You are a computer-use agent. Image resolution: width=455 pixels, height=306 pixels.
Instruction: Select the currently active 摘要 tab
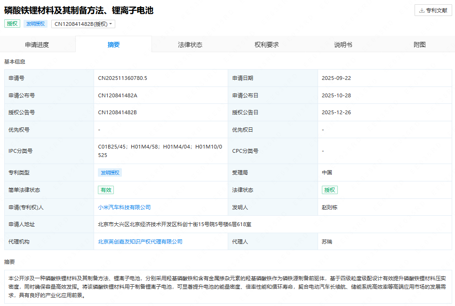coord(113,44)
